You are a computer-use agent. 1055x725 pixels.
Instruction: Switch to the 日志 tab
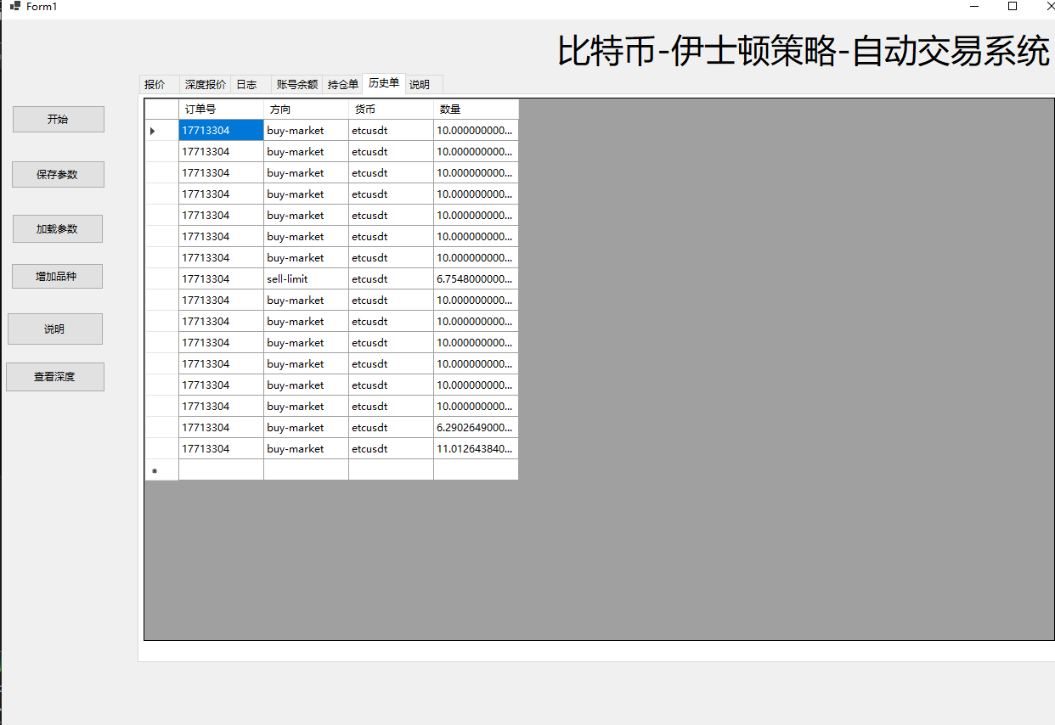[246, 85]
